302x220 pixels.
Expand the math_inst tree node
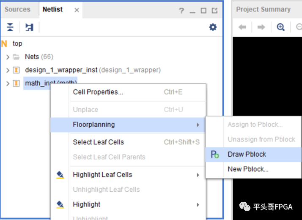(x=8, y=84)
